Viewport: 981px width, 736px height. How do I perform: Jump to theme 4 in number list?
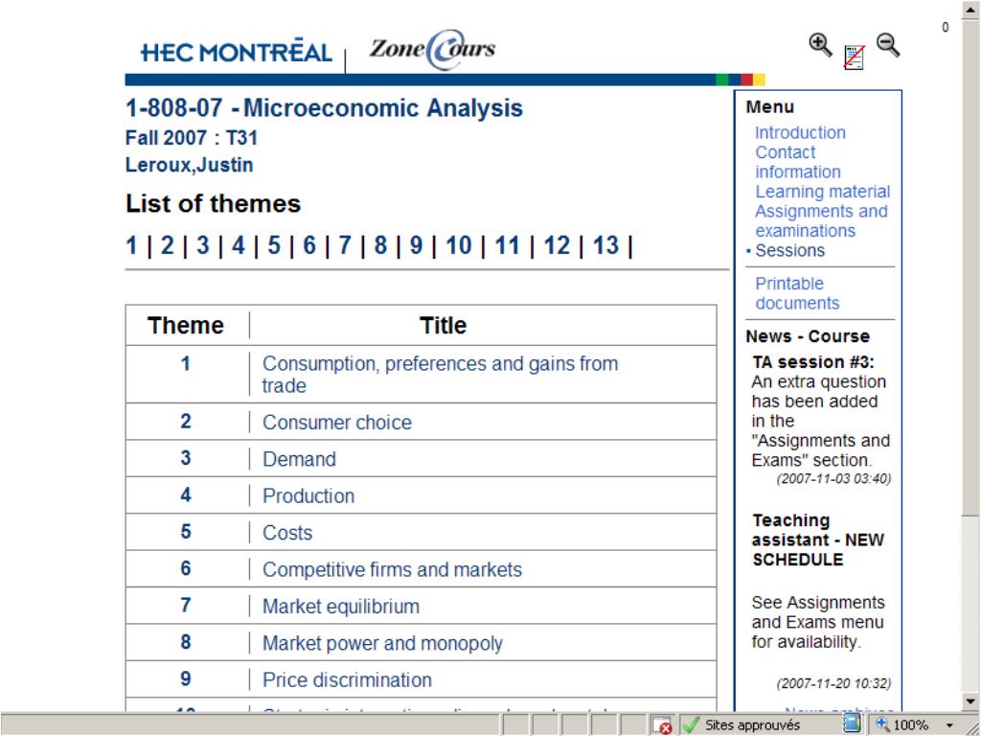[x=239, y=245]
